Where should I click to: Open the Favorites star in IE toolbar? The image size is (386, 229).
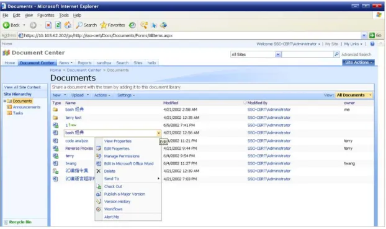[x=104, y=25]
